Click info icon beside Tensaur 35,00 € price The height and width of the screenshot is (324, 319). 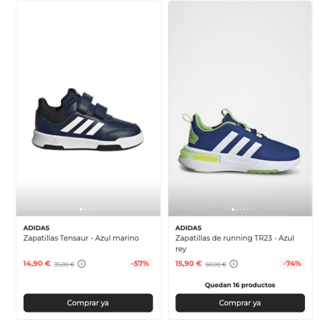tap(82, 264)
